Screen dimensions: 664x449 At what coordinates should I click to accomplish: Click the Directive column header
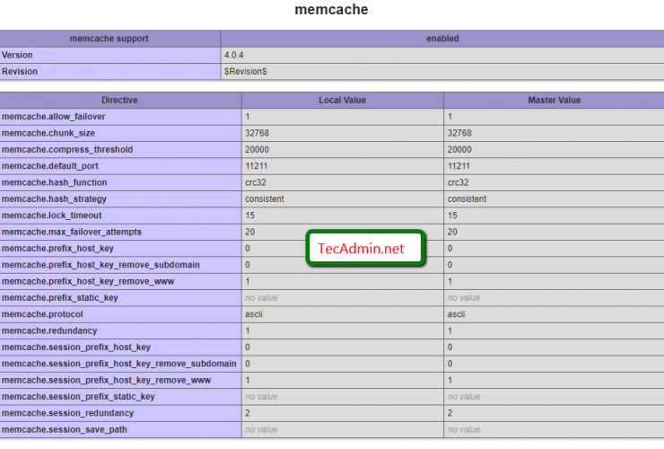click(119, 101)
